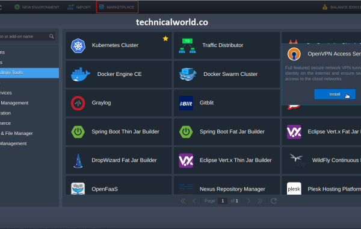This screenshot has height=229, width=361.
Task: Click the page number field
Action: click(223, 201)
